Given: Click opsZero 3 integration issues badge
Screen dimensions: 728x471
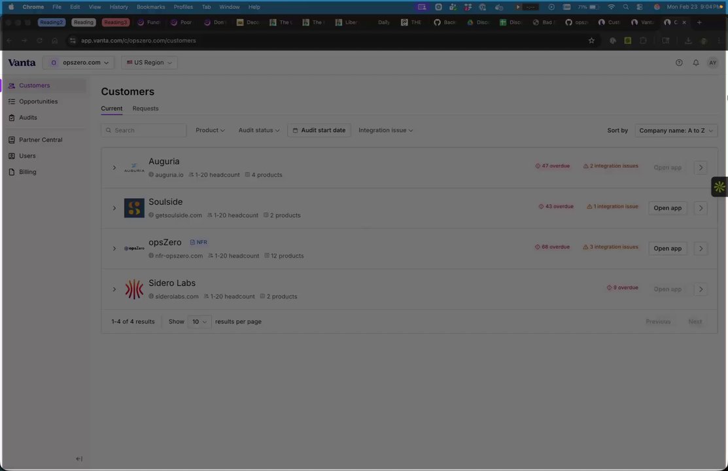Looking at the screenshot, I should click(x=610, y=247).
